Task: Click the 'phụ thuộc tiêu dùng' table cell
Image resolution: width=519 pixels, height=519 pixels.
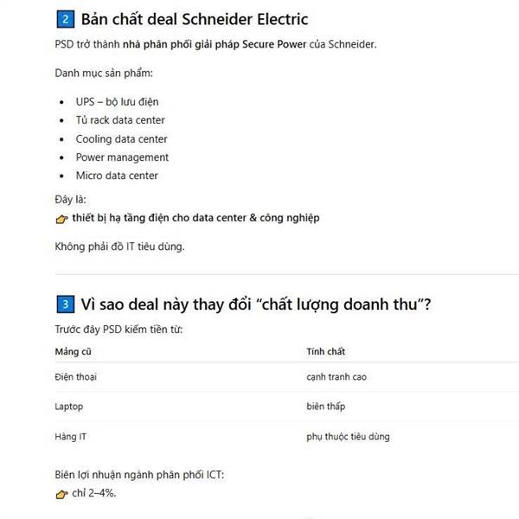Action: (x=348, y=436)
